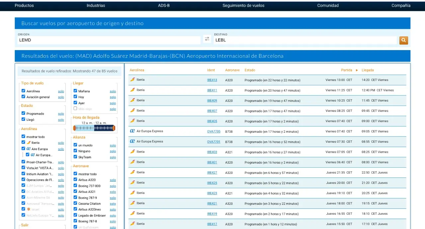Click the Origen input field
This screenshot has width=425, height=229.
109,40
